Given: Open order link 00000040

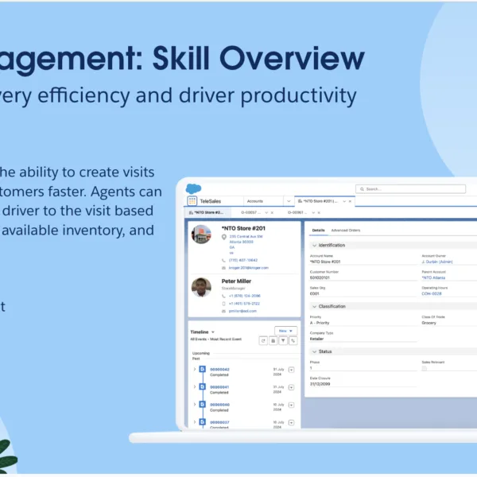Looking at the screenshot, I should [219, 405].
